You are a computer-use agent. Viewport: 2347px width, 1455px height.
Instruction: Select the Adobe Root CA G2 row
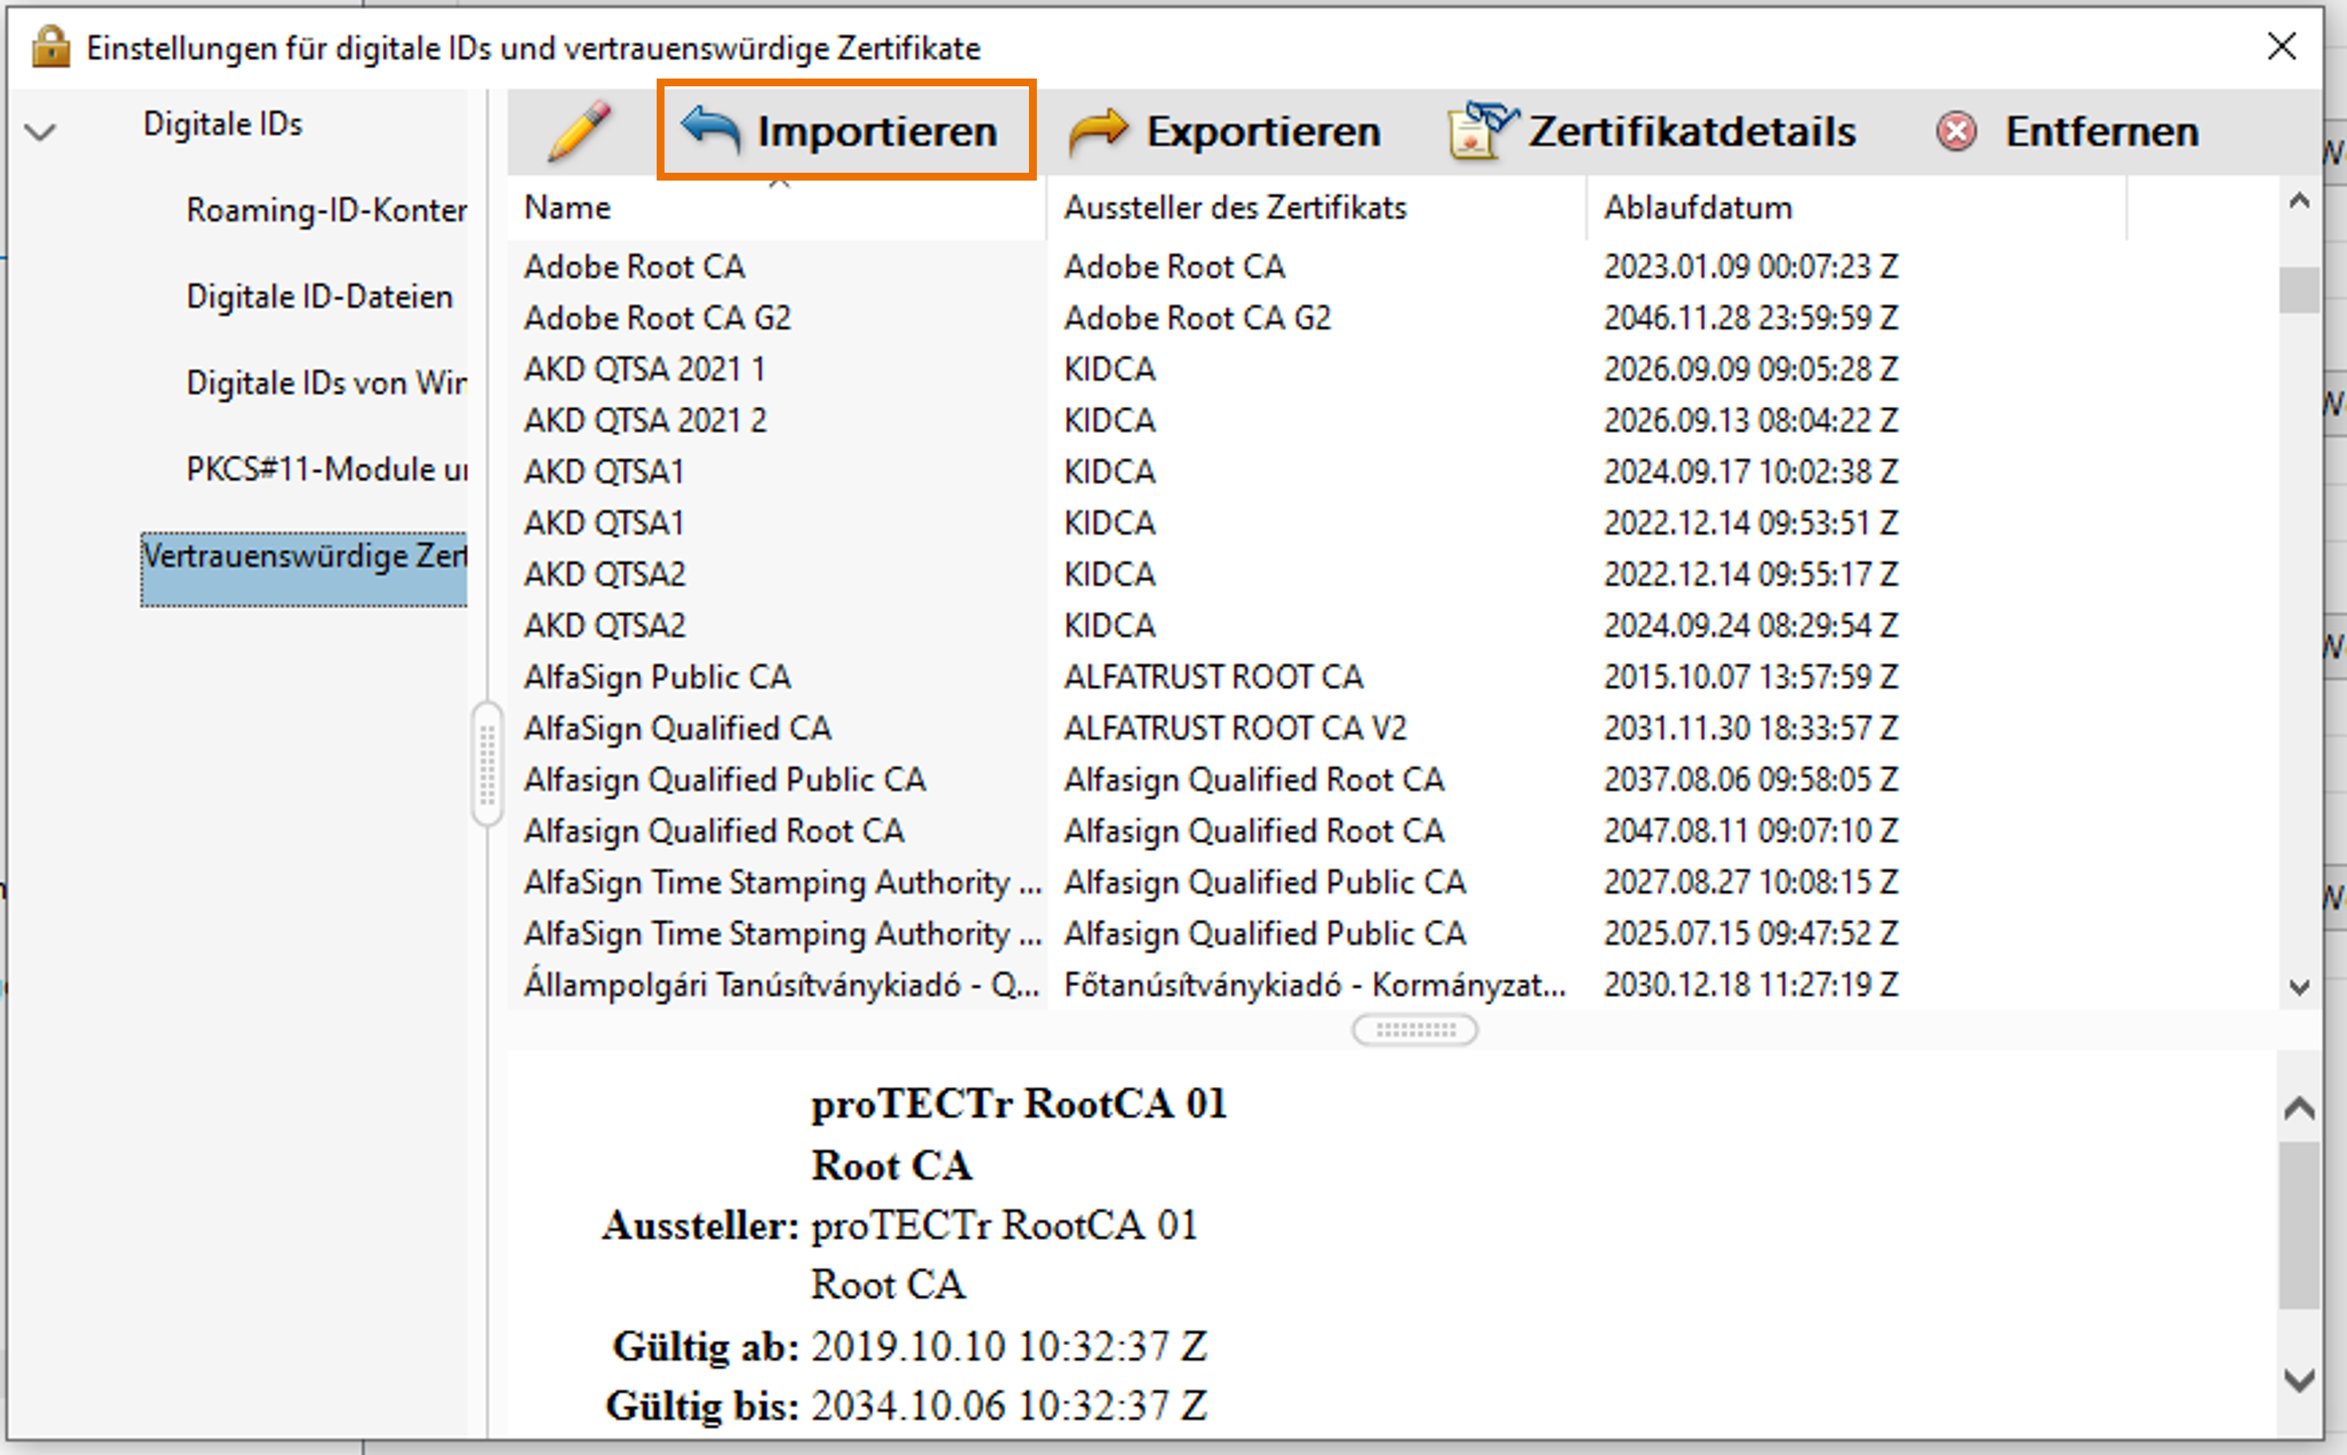657,317
